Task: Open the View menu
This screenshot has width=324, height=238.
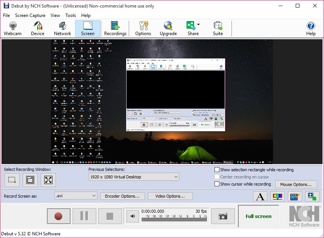Action: 55,15
